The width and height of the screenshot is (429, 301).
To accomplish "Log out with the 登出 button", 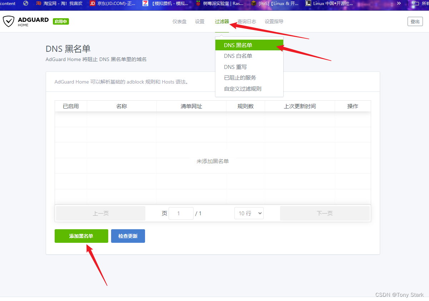I will pos(415,21).
